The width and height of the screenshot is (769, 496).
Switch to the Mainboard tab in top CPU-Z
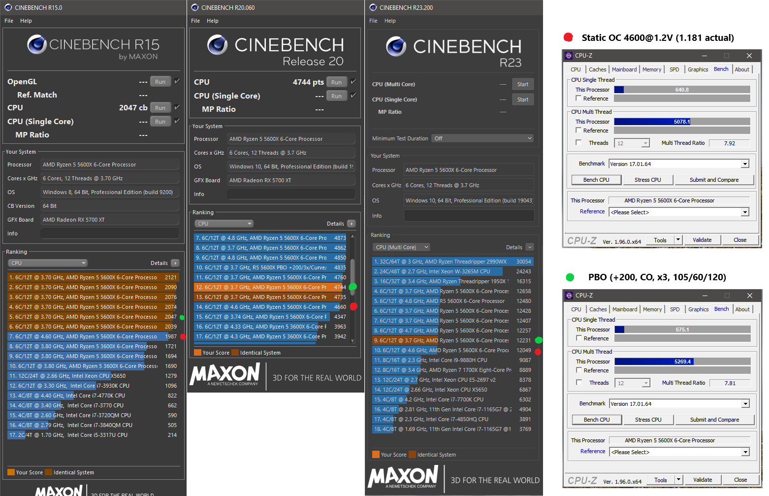click(624, 69)
